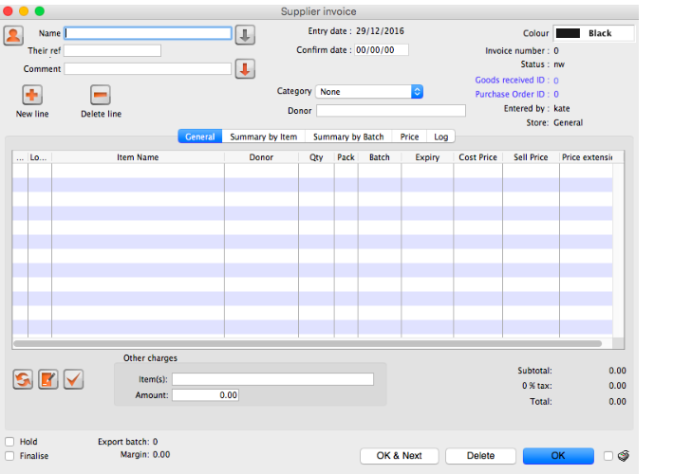Click the blue OK button
Image resolution: width=673 pixels, height=474 pixels.
557,456
